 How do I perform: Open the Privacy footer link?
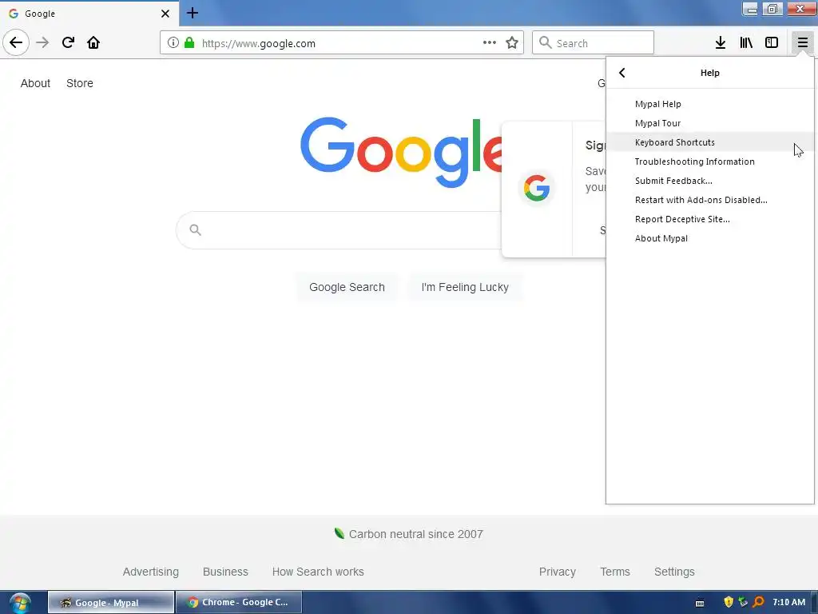coord(557,572)
